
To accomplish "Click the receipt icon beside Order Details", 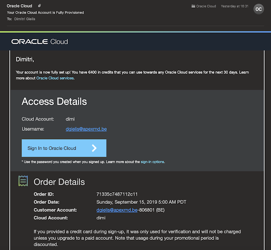I will [x=23, y=181].
